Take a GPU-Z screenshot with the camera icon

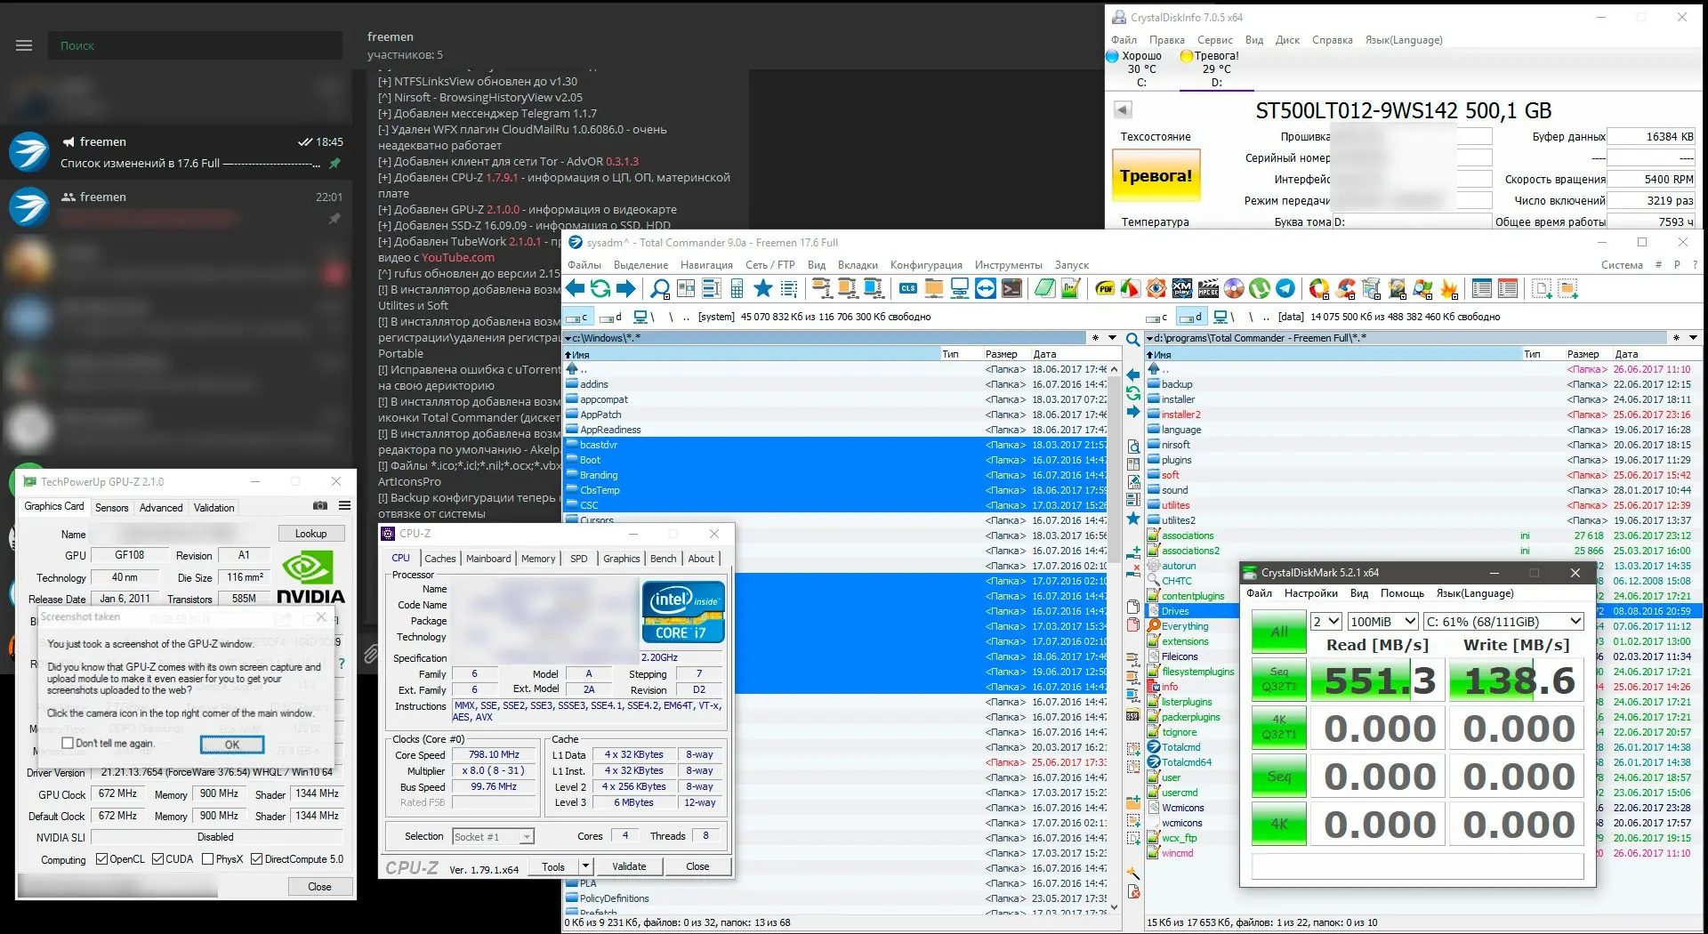320,505
